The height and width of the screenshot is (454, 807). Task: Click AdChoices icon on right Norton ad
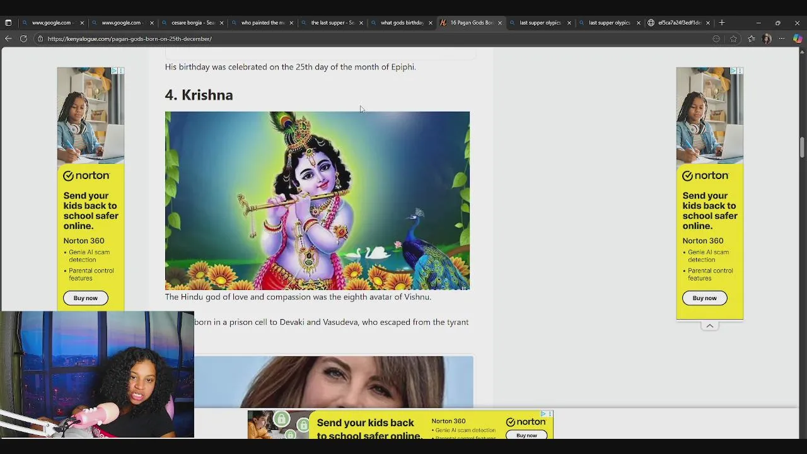click(733, 71)
